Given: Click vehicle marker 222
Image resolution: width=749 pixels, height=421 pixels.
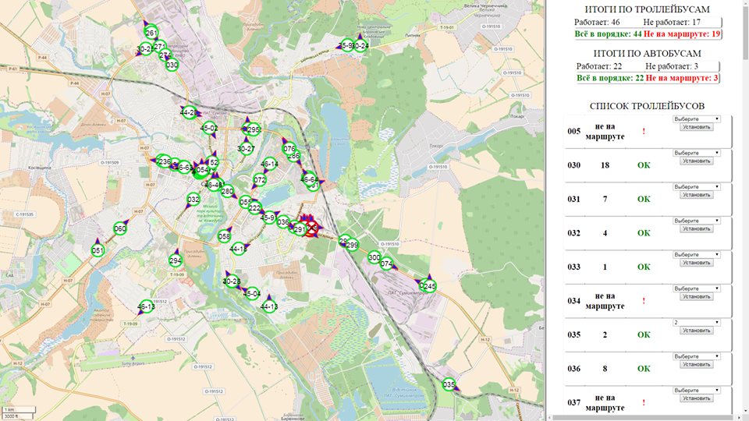Looking at the screenshot, I should tap(255, 207).
